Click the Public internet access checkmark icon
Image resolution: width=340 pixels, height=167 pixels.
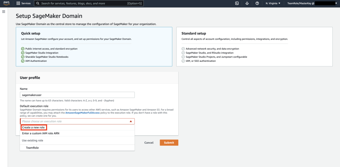point(23,49)
